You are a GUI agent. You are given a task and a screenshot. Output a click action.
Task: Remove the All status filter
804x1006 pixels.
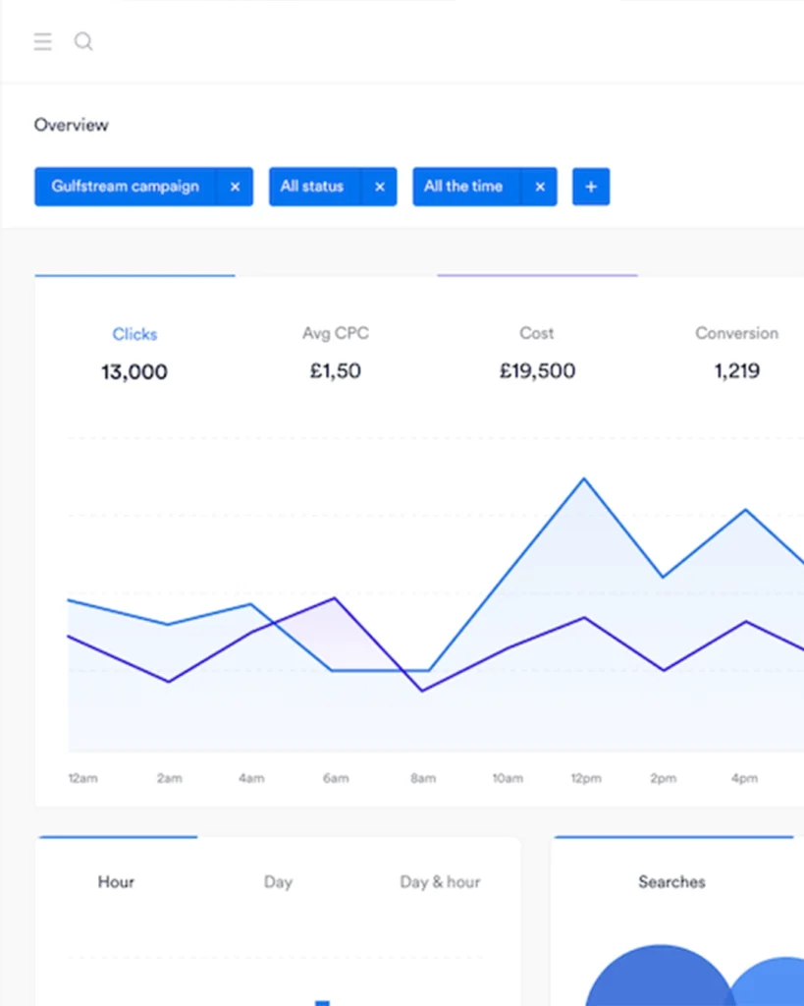click(x=379, y=187)
